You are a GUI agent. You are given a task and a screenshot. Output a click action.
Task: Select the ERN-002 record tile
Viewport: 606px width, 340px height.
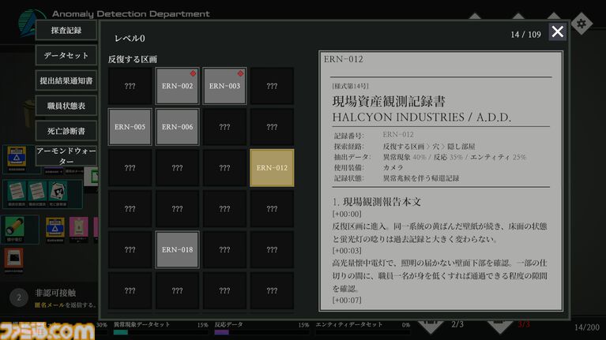177,86
